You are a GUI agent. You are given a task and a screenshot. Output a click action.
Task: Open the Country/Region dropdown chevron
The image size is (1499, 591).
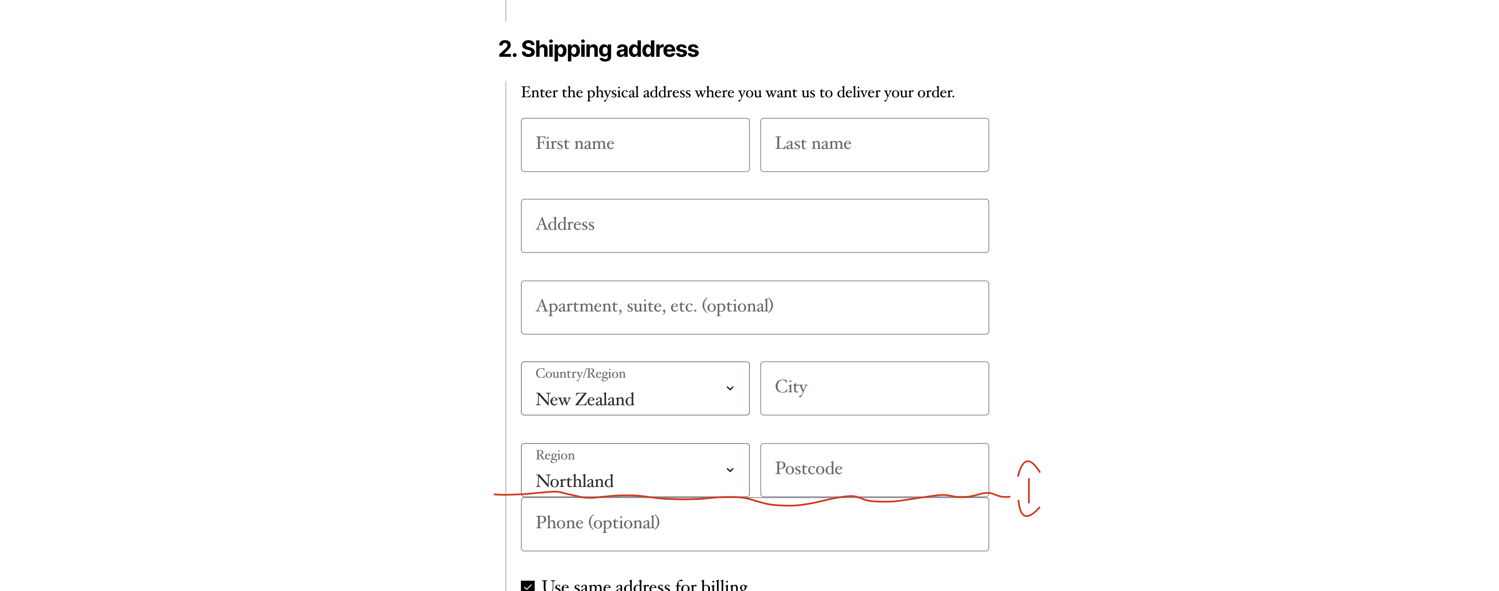tap(730, 388)
